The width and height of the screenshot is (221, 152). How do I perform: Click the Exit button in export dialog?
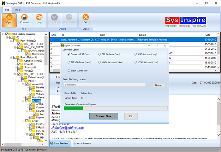pyautogui.click(x=131, y=116)
